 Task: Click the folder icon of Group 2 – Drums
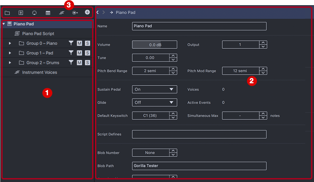click(x=21, y=63)
